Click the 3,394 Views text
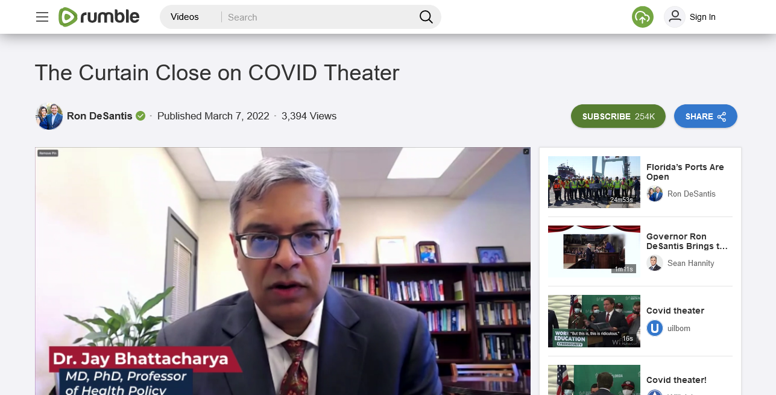The width and height of the screenshot is (776, 395). [x=309, y=116]
